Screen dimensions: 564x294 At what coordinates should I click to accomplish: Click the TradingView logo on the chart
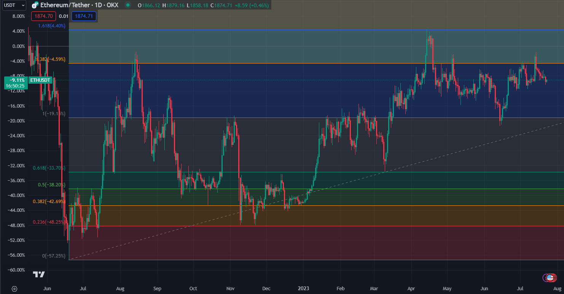(x=39, y=275)
